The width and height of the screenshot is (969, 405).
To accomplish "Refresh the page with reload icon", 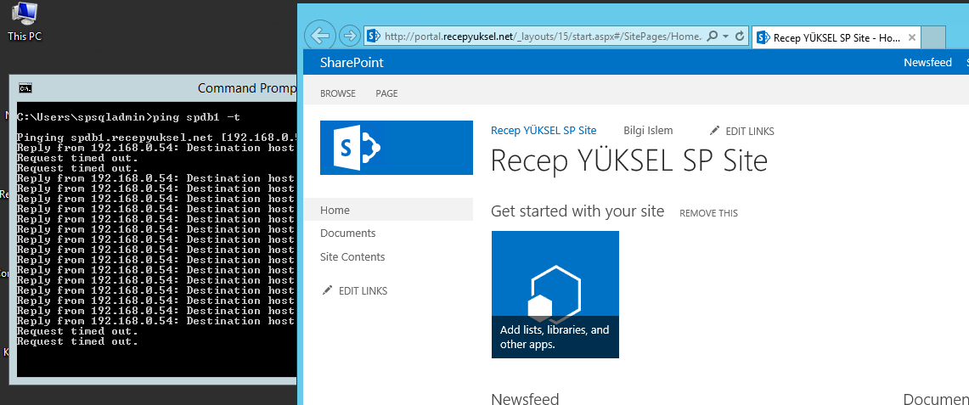I will 739,36.
